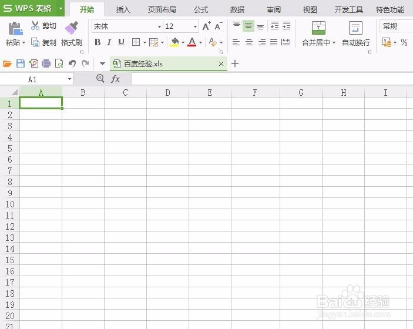Select the Format Painter brush

[72, 28]
